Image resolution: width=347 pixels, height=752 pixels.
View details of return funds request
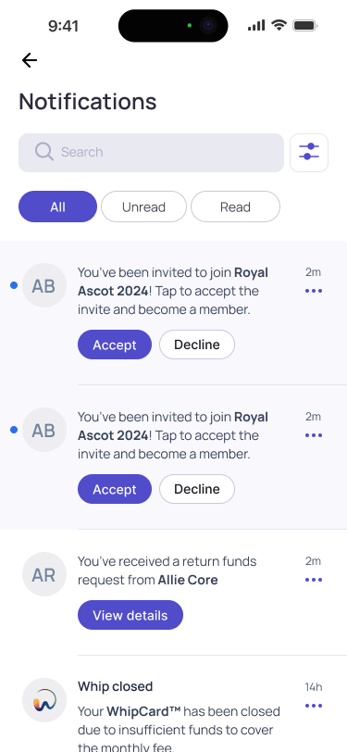pos(130,615)
